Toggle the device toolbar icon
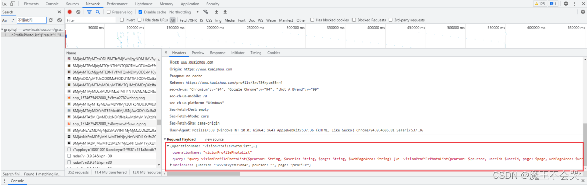This screenshot has height=185, width=587. pyautogui.click(x=13, y=4)
